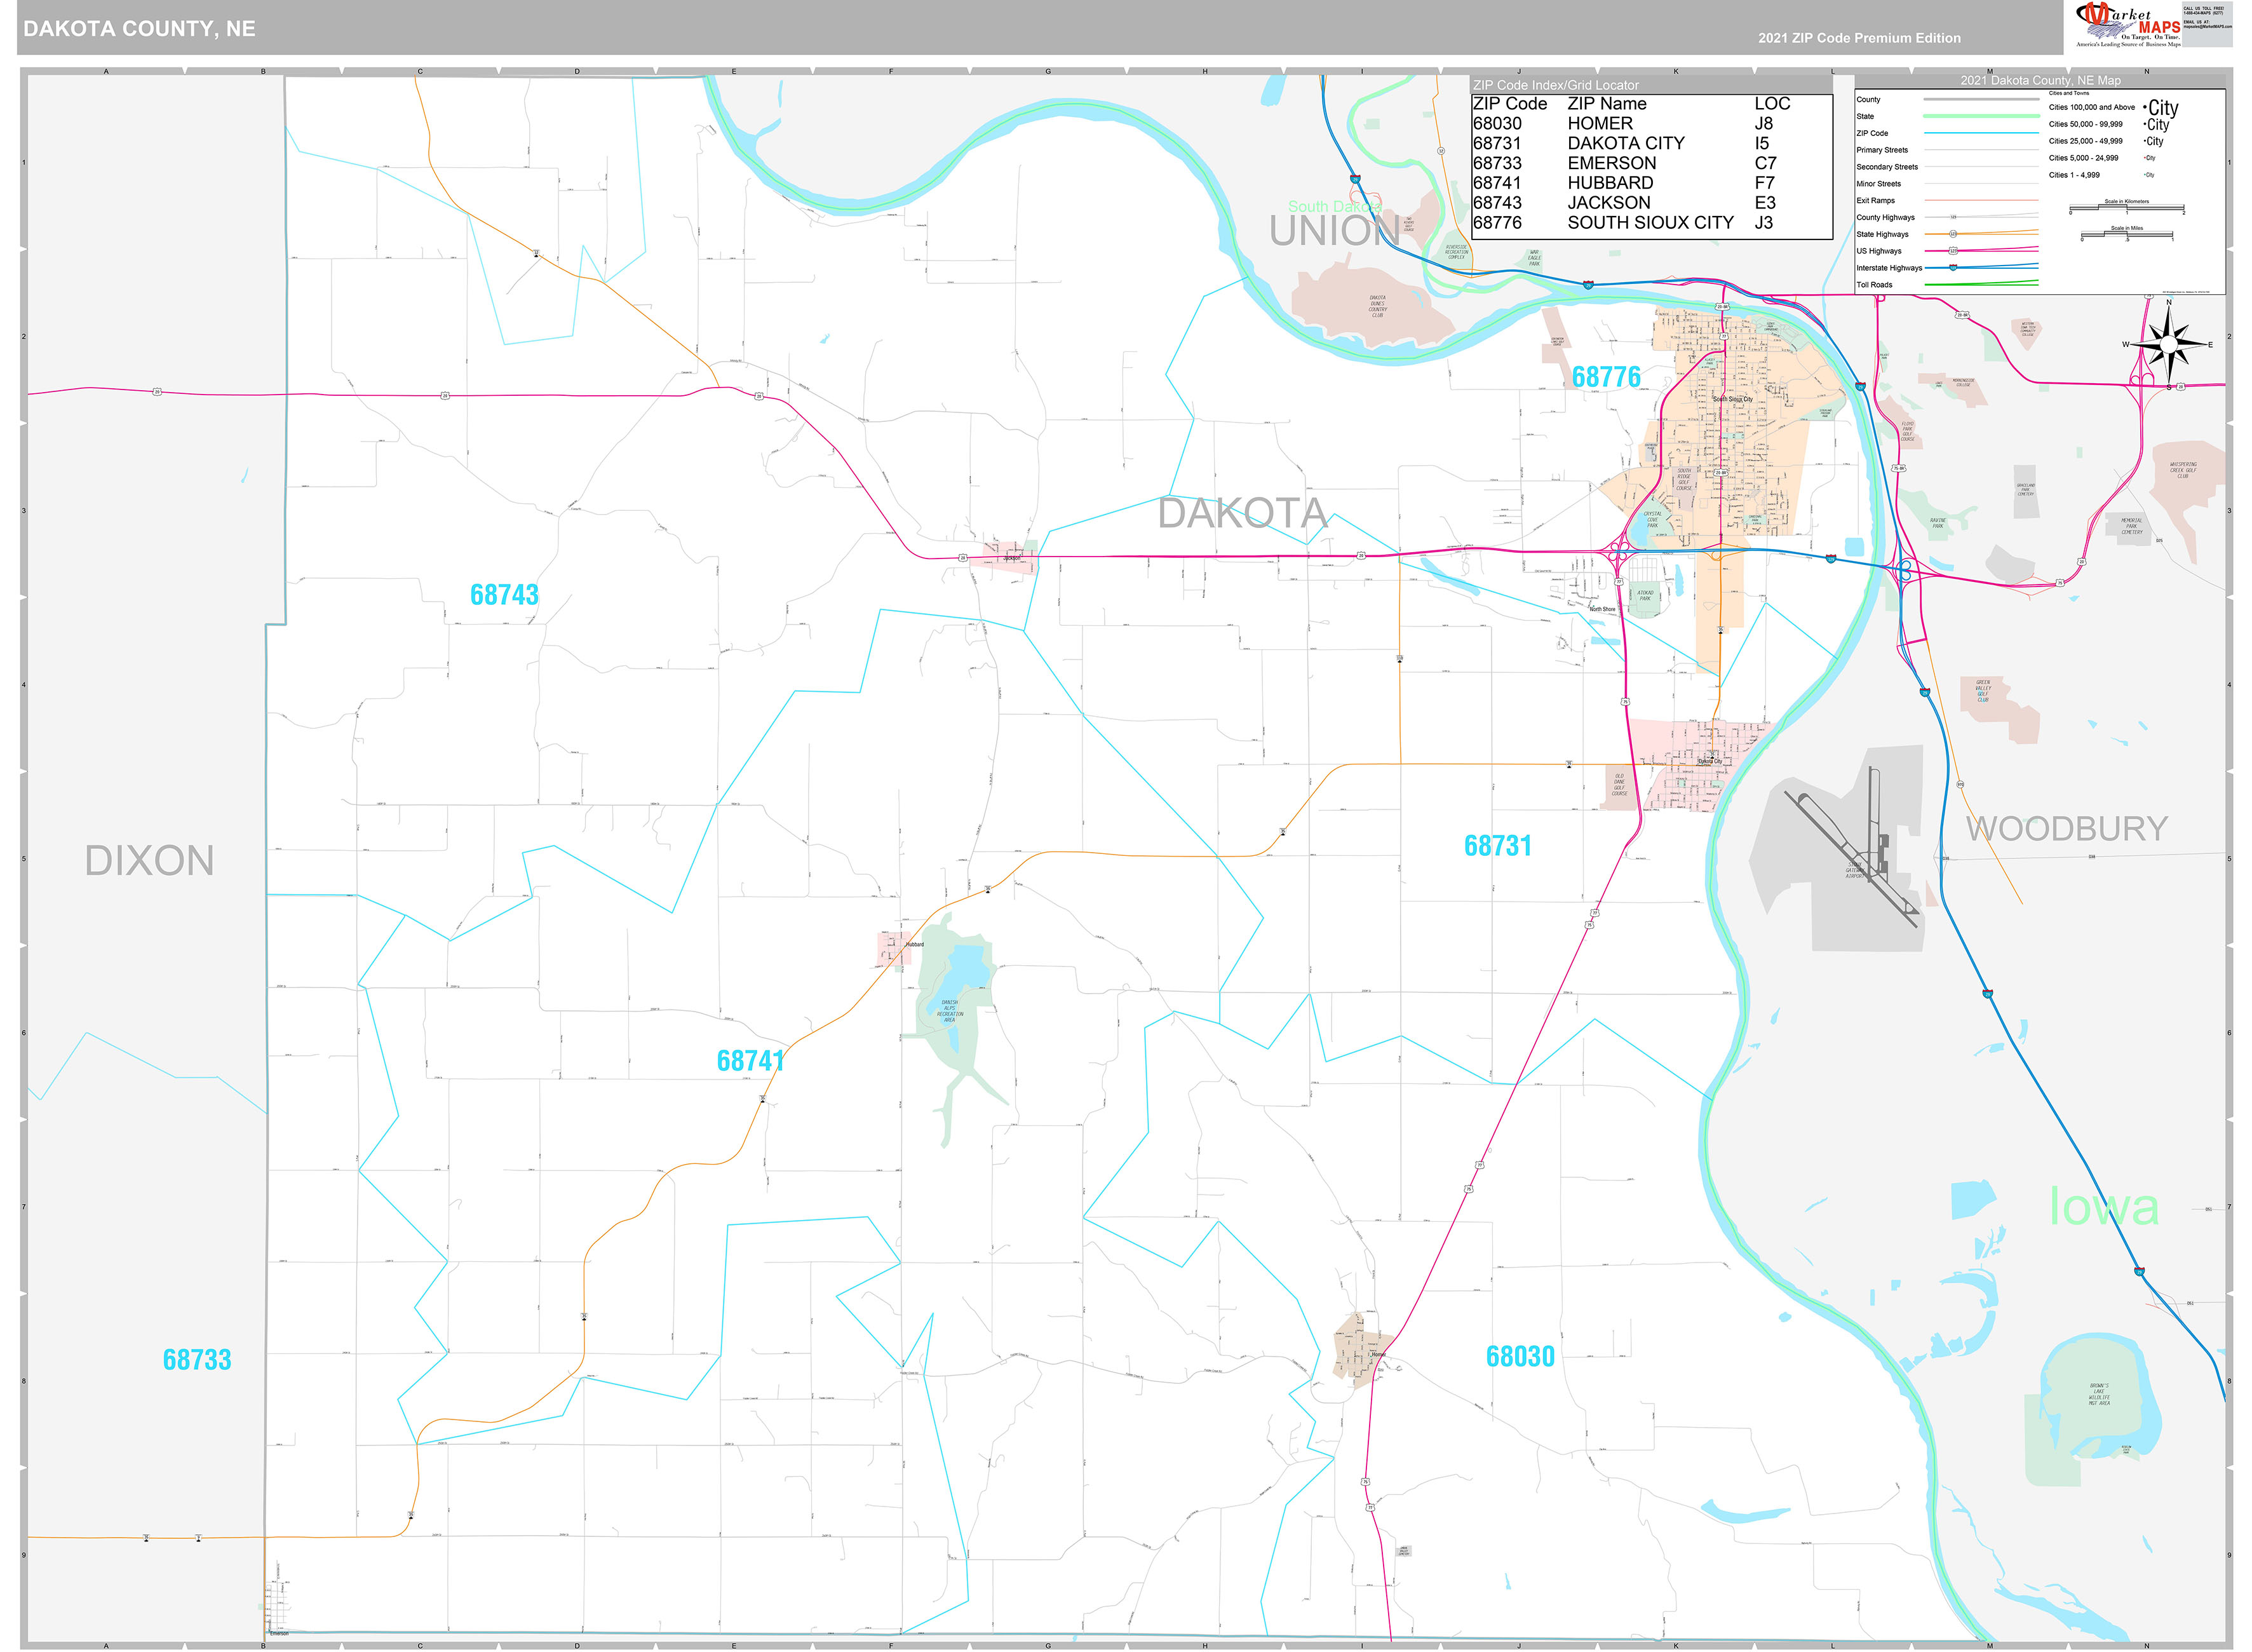The image size is (2252, 1652).
Task: Click the mapsales@MarketMAPS.com email link
Action: point(2211,27)
